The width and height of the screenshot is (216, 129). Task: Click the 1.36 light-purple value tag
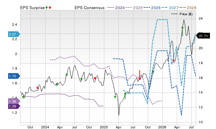point(14,101)
